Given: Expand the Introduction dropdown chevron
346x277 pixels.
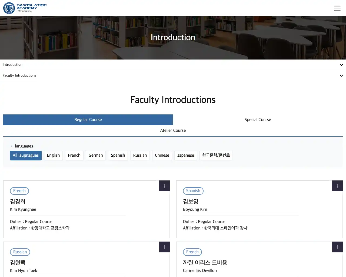Looking at the screenshot, I should click(341, 65).
